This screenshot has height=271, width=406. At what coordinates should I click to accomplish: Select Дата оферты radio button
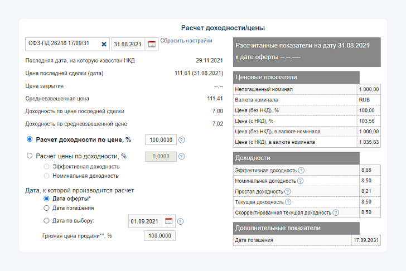(x=46, y=199)
